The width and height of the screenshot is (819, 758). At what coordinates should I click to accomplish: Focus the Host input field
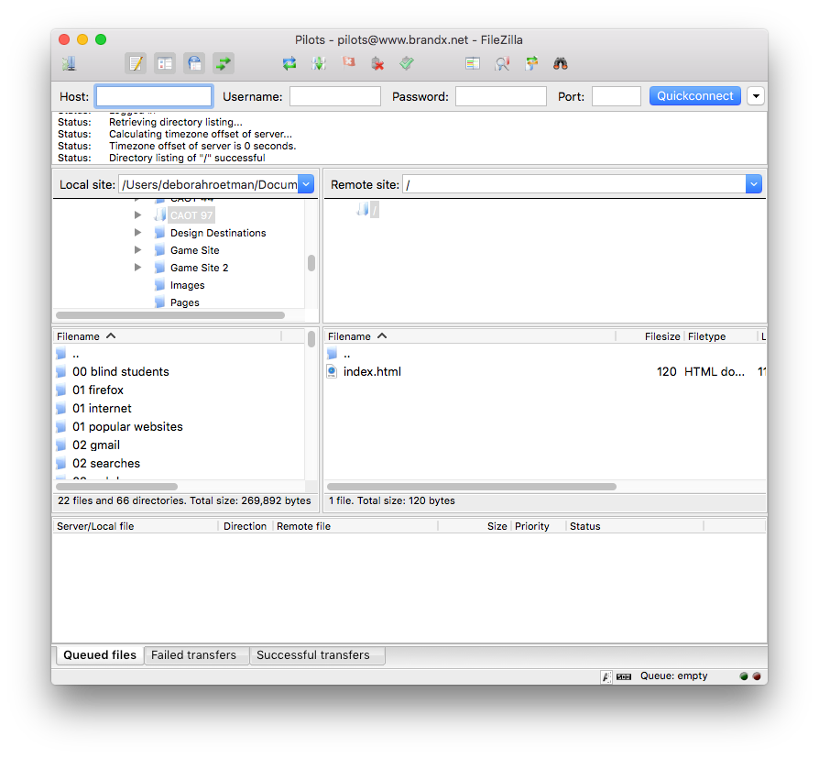154,96
